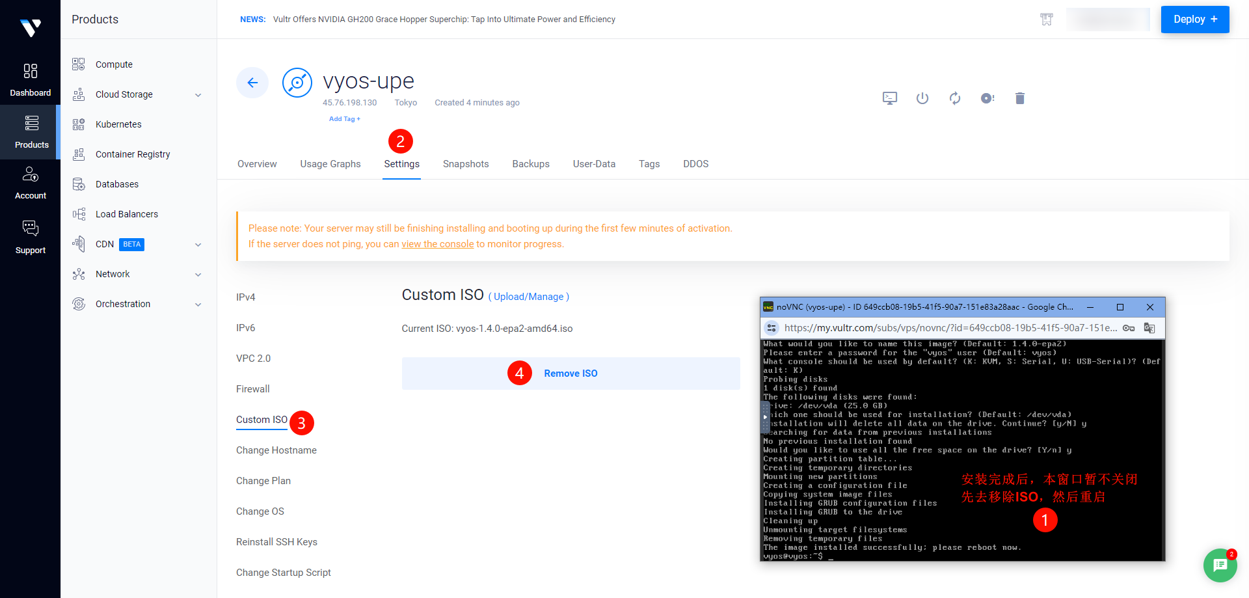This screenshot has width=1249, height=598.
Task: Minimize the noVNC window
Action: 1090,307
